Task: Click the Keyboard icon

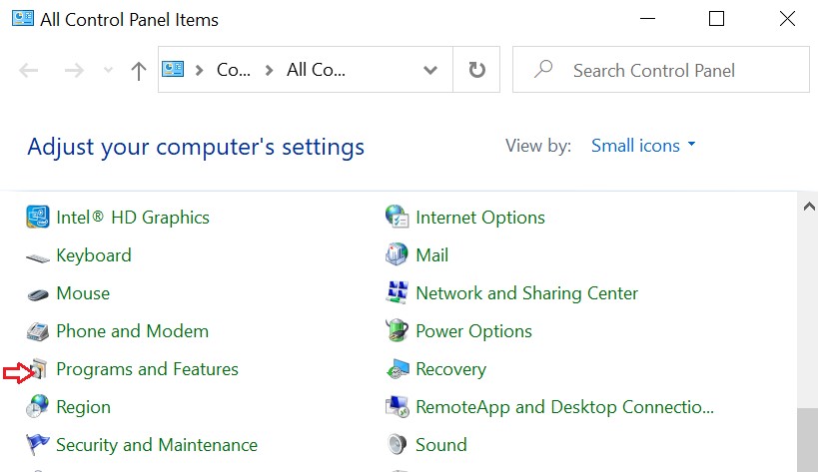Action: [x=38, y=257]
